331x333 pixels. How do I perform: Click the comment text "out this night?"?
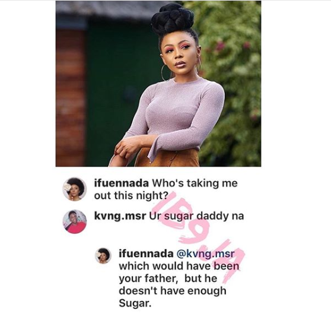pos(131,196)
